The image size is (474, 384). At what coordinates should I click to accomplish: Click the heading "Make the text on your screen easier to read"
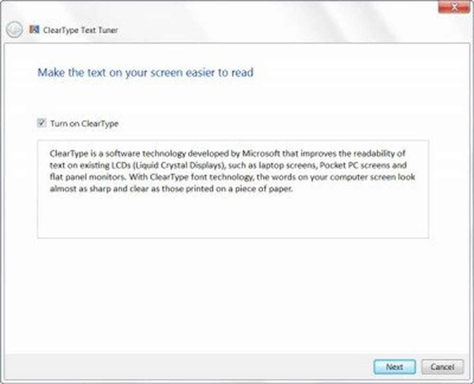[146, 73]
